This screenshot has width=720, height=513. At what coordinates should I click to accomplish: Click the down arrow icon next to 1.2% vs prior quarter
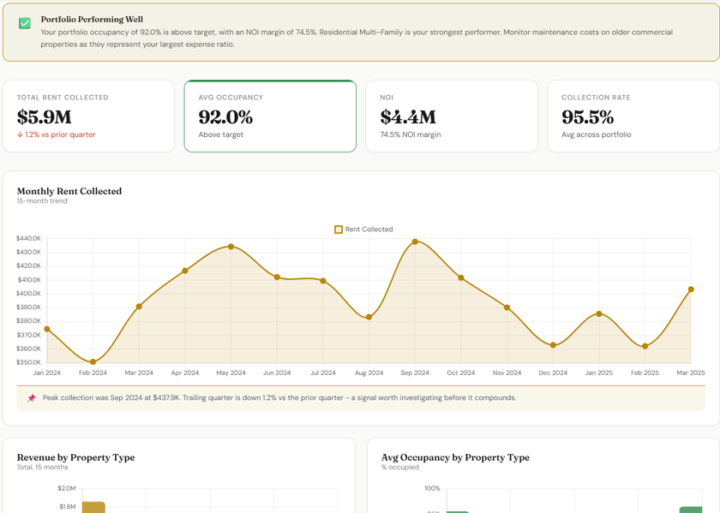click(20, 135)
